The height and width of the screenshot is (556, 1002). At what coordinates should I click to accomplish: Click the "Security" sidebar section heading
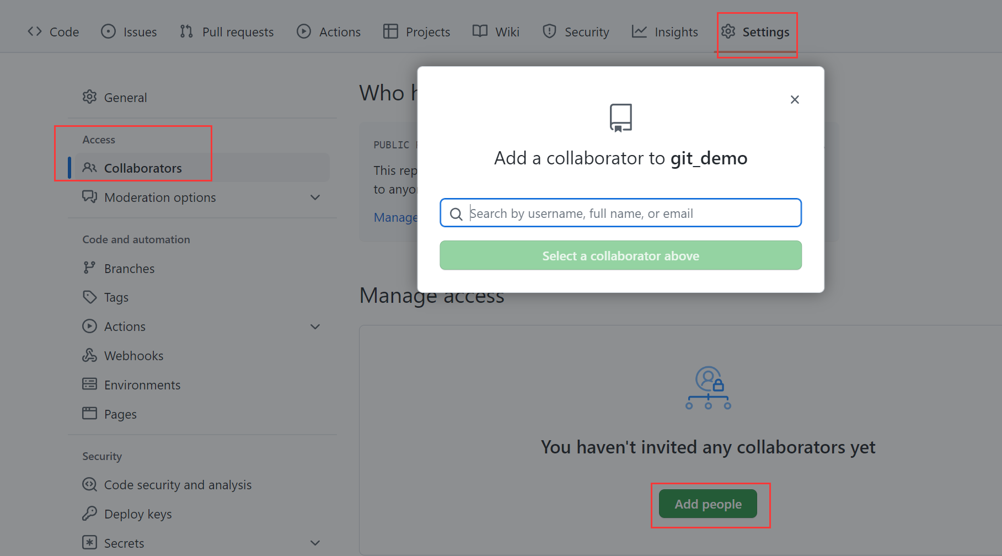tap(102, 456)
